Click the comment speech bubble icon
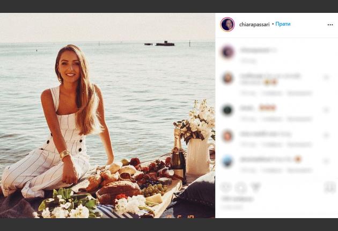Screen dimensions: 338x231 [x=241, y=187]
